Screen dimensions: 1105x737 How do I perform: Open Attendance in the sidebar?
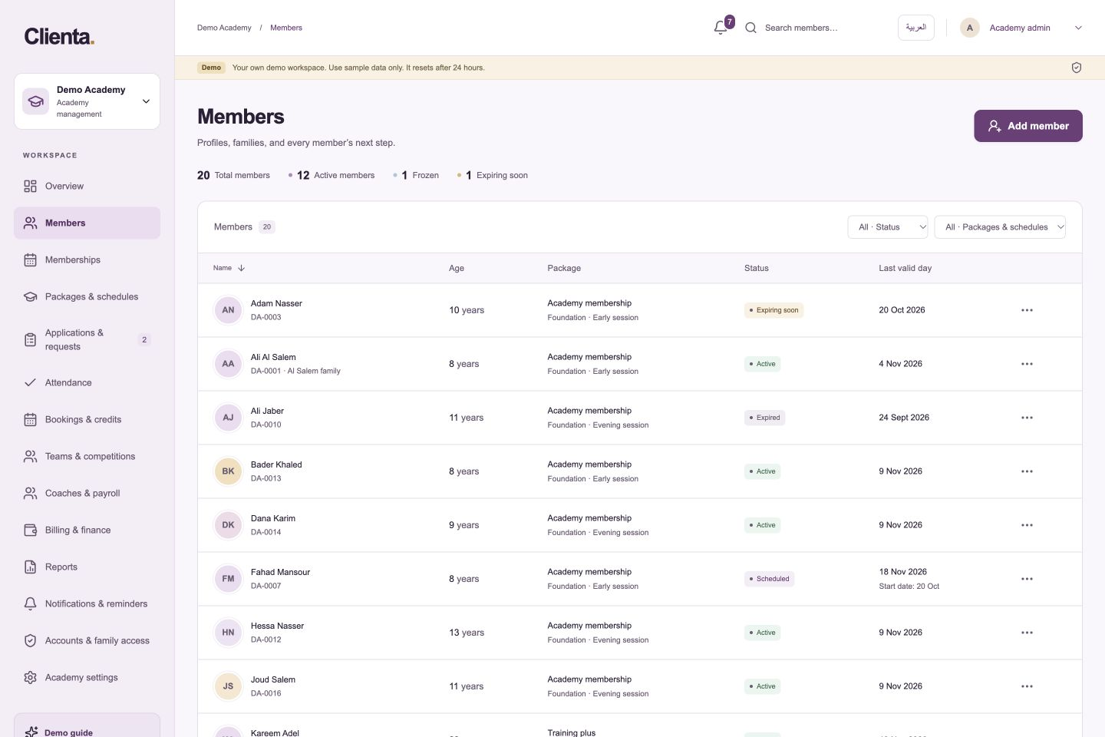(x=87, y=382)
